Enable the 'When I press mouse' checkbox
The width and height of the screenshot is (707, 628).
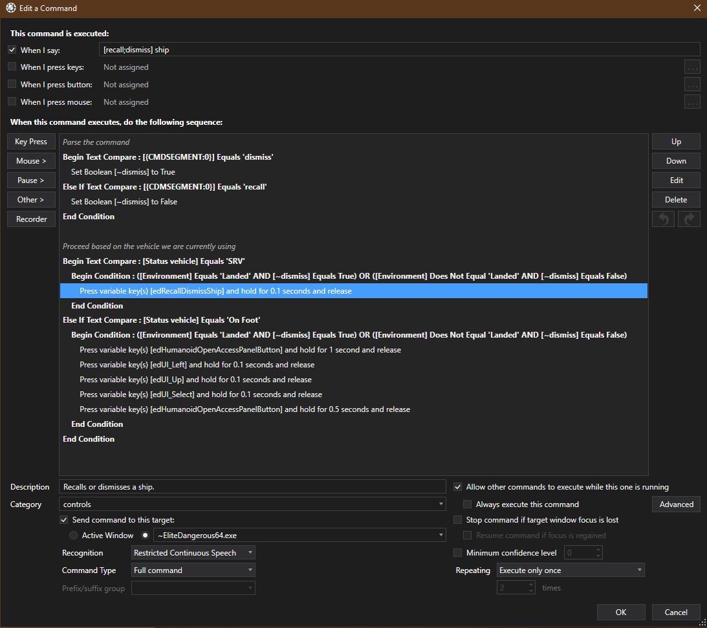tap(12, 102)
